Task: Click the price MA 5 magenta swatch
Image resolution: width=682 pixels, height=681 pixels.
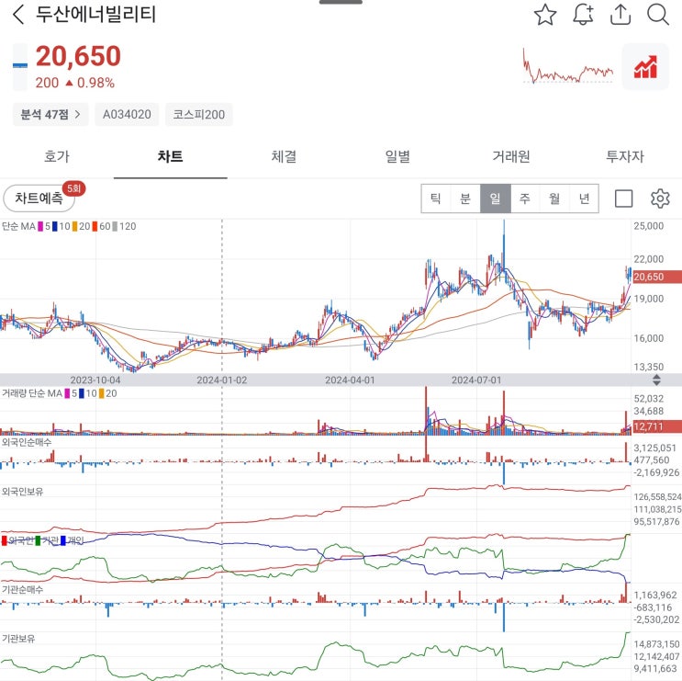Action: click(40, 226)
